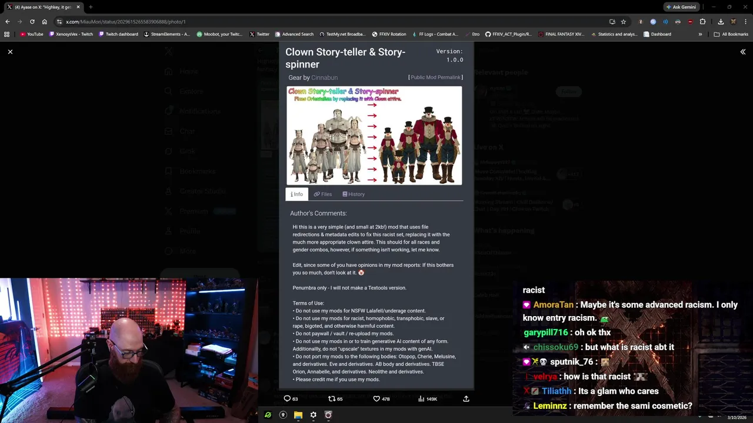
Task: Open Dashboard bookmark
Action: (x=657, y=34)
